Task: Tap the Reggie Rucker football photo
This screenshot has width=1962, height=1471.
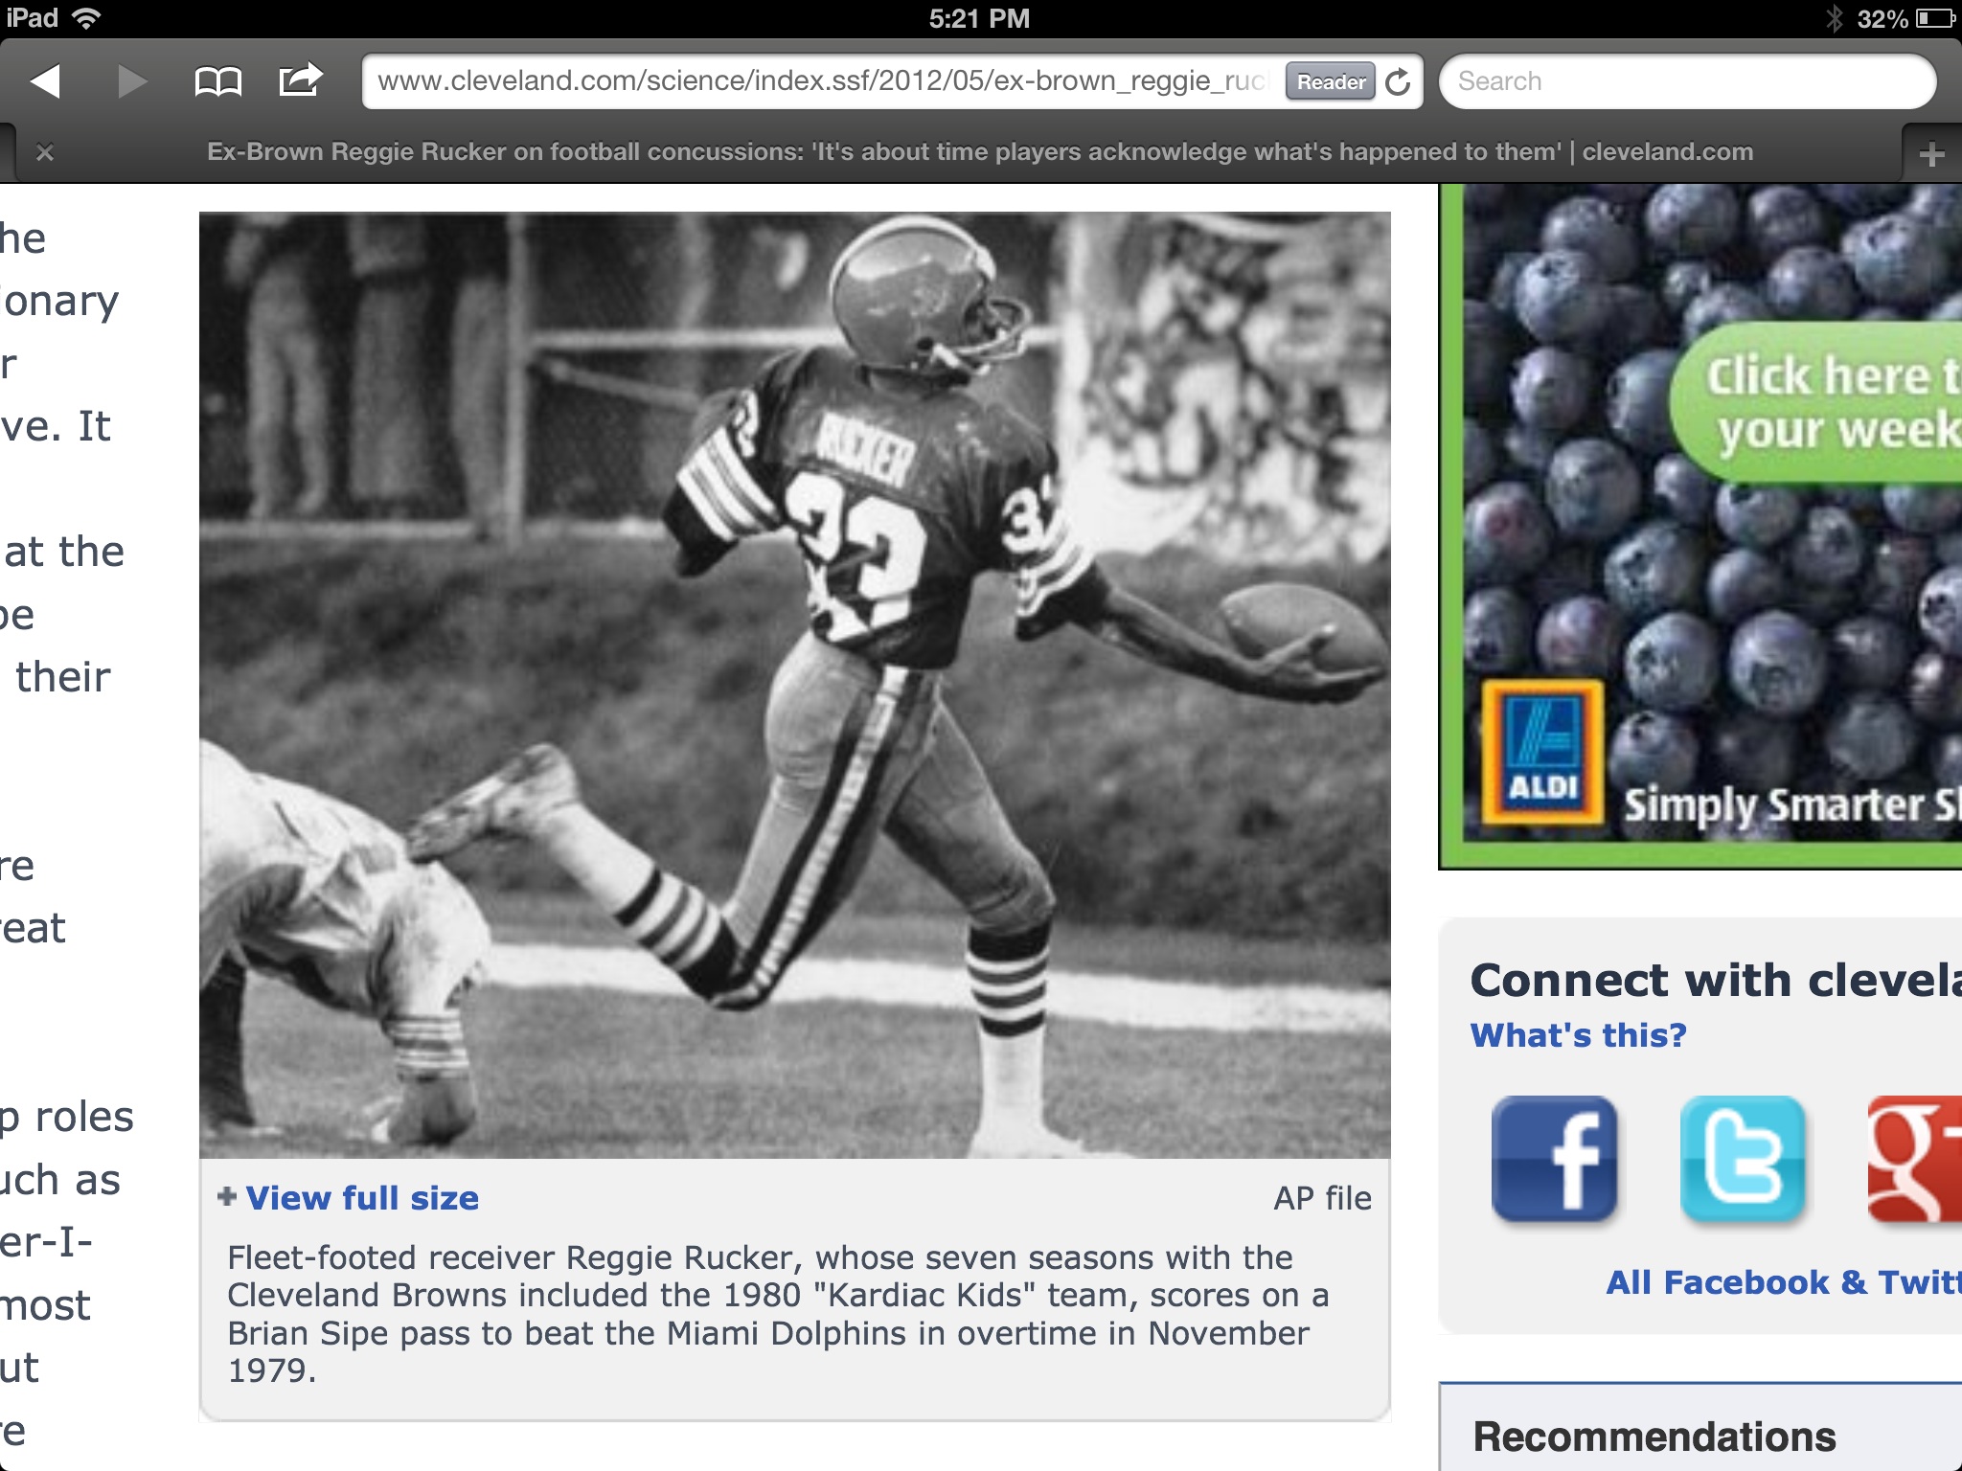Action: click(794, 685)
